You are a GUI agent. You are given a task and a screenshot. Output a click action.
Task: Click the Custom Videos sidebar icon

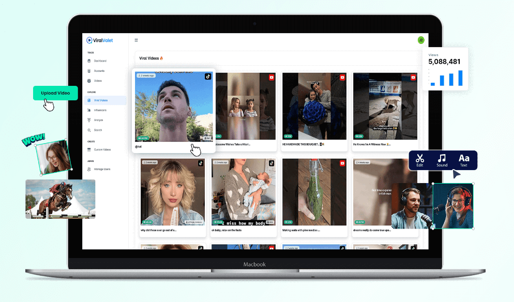tap(89, 149)
